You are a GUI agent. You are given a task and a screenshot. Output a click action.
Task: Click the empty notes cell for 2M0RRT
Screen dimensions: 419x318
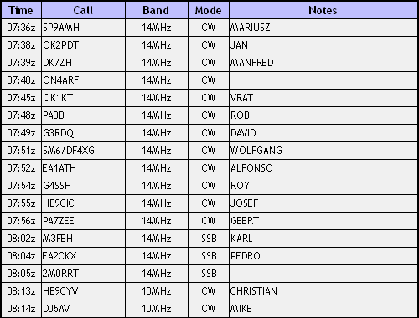(323, 274)
